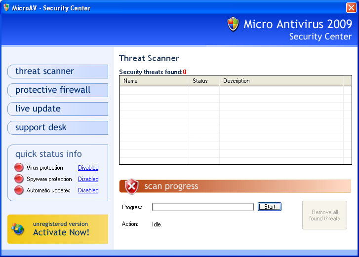Click the red X shield scan progress icon

tap(132, 186)
